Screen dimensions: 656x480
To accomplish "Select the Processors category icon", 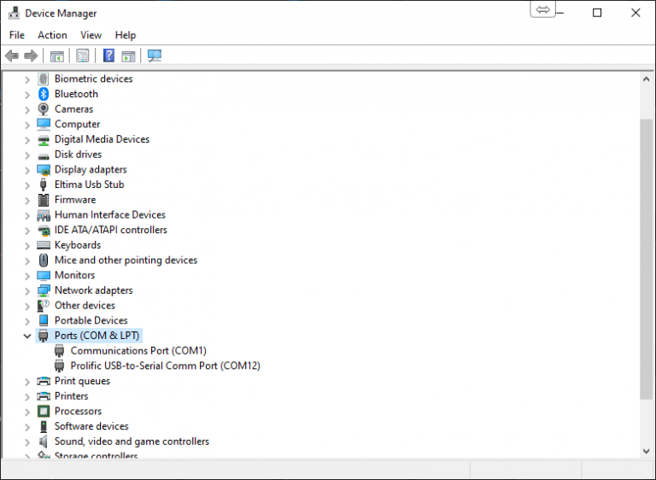I will click(x=43, y=411).
